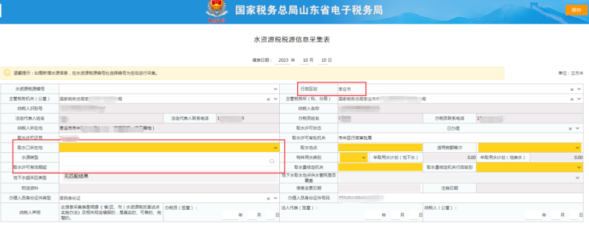The image size is (589, 232).
Task: Open the 主管税务所（科、分局） dropdown arrow
Action: click(579, 99)
